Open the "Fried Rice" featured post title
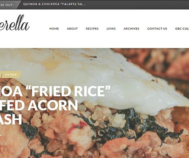 (x=55, y=91)
